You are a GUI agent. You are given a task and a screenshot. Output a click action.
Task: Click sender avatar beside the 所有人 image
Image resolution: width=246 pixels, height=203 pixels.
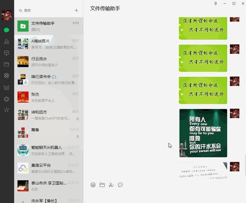[x=235, y=113]
